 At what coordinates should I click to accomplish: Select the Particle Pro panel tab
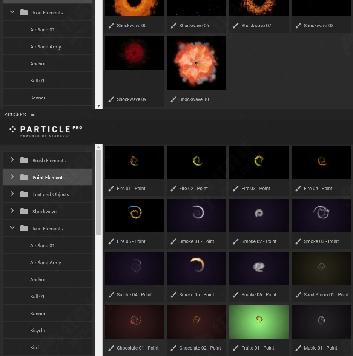(15, 114)
